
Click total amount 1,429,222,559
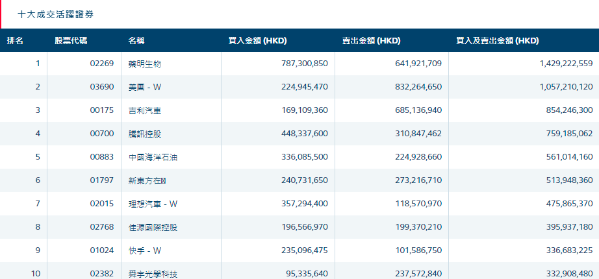tap(566, 64)
